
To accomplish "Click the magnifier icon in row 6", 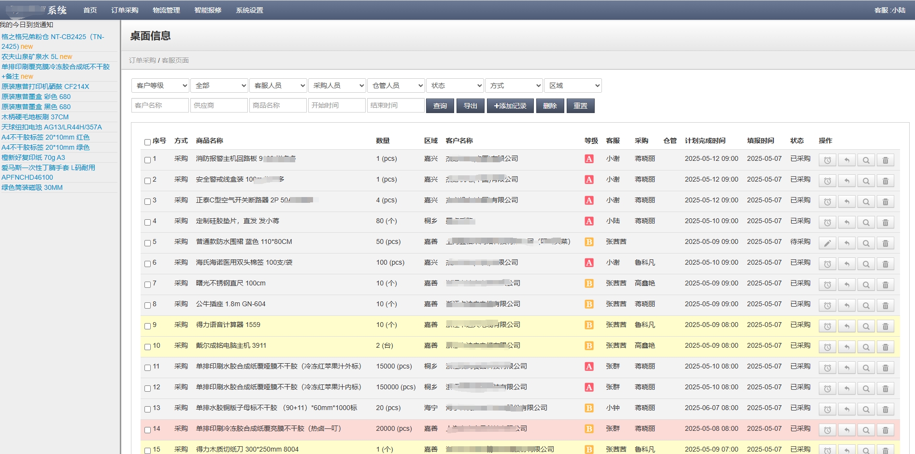I will 866,264.
